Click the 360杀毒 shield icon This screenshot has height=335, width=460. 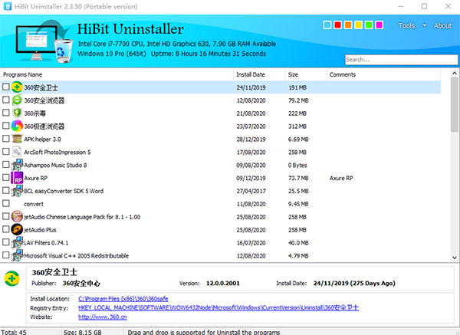(x=17, y=113)
